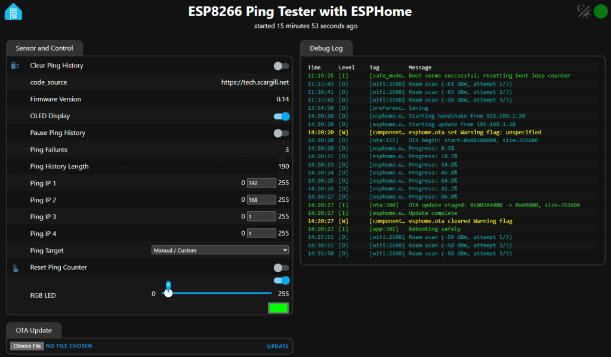611x357 pixels.
Task: Click the Ping IP 4 input field
Action: tap(261, 233)
